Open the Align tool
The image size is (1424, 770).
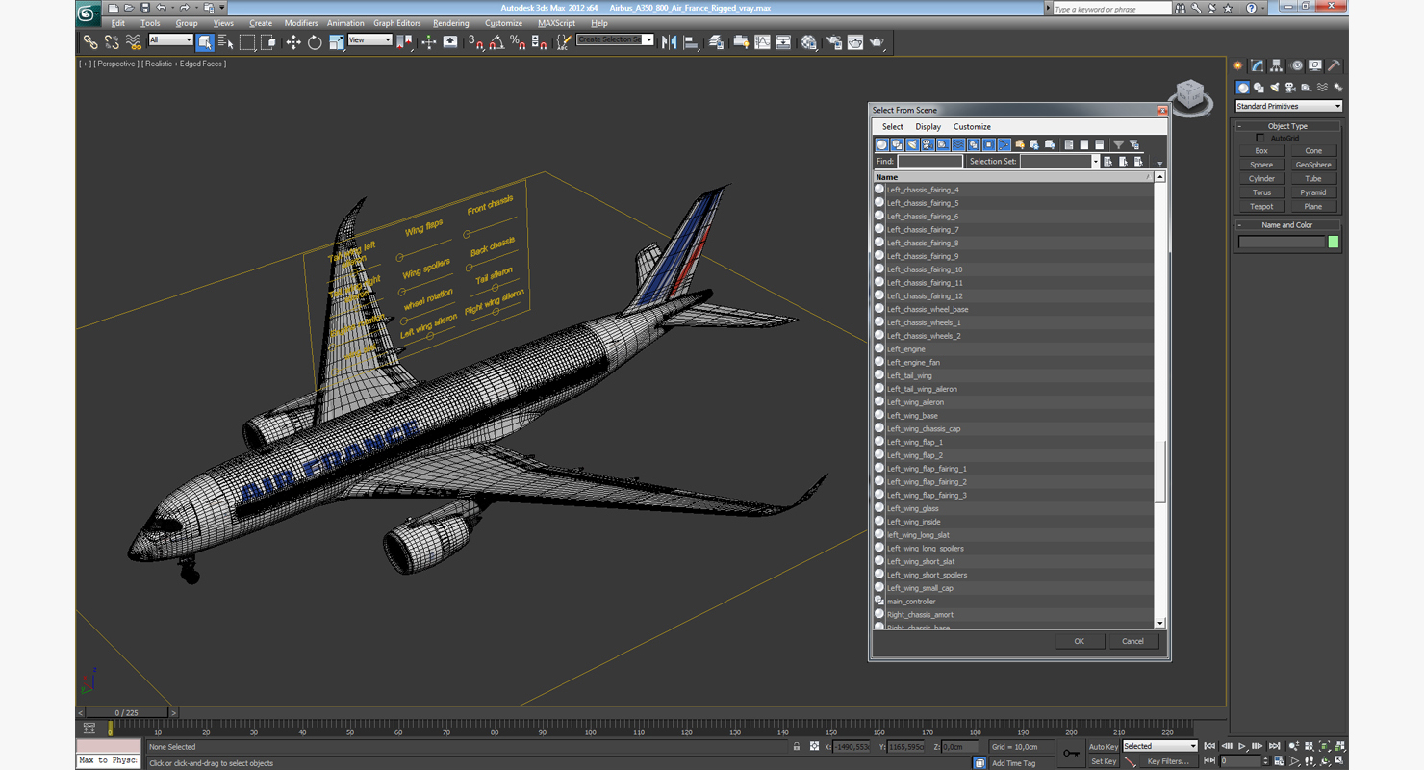(691, 42)
